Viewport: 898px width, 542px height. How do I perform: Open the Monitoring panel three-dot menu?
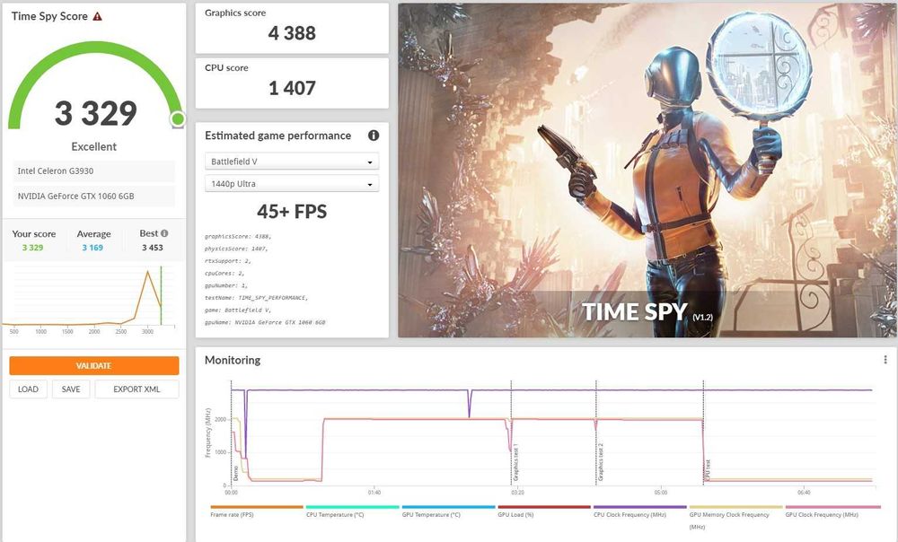(x=885, y=360)
